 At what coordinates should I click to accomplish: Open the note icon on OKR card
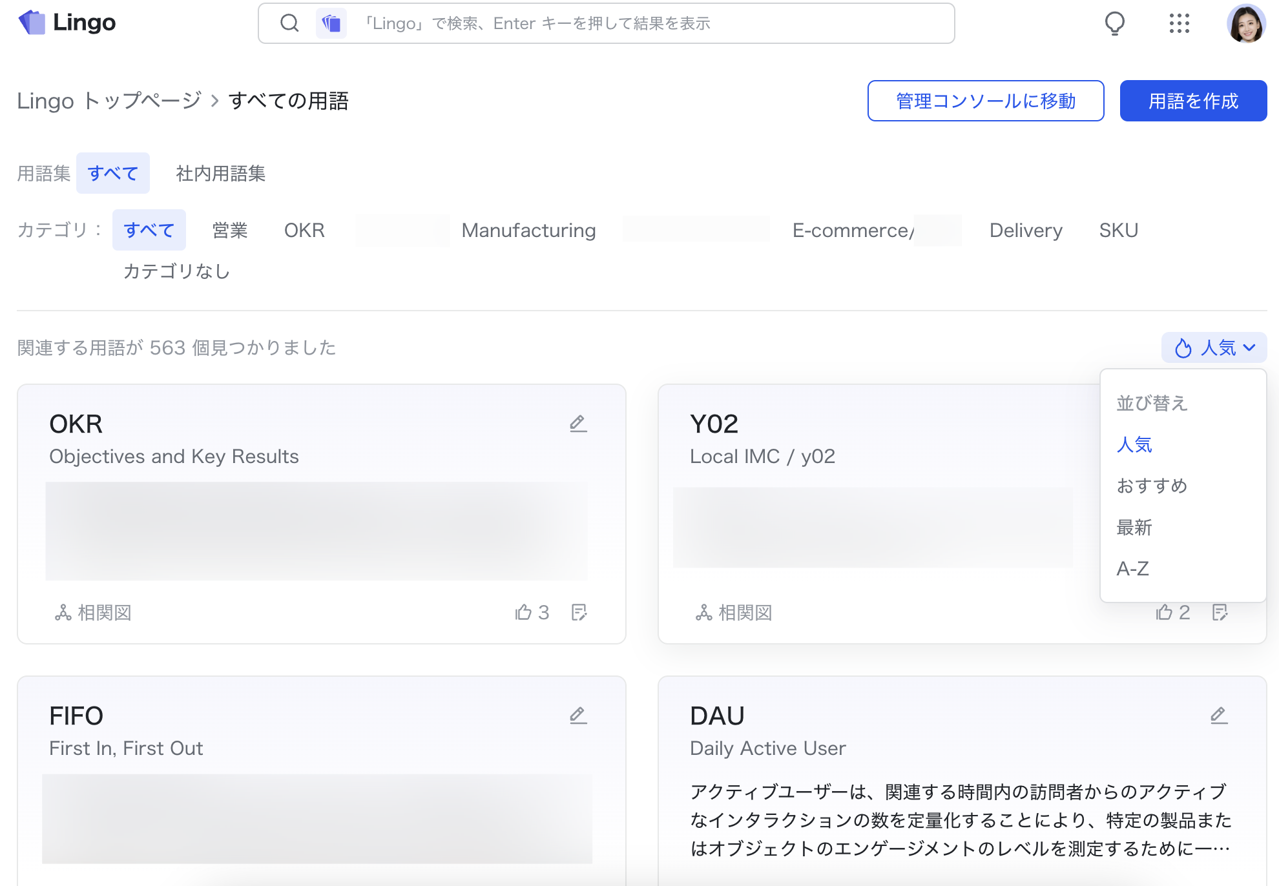pos(579,612)
